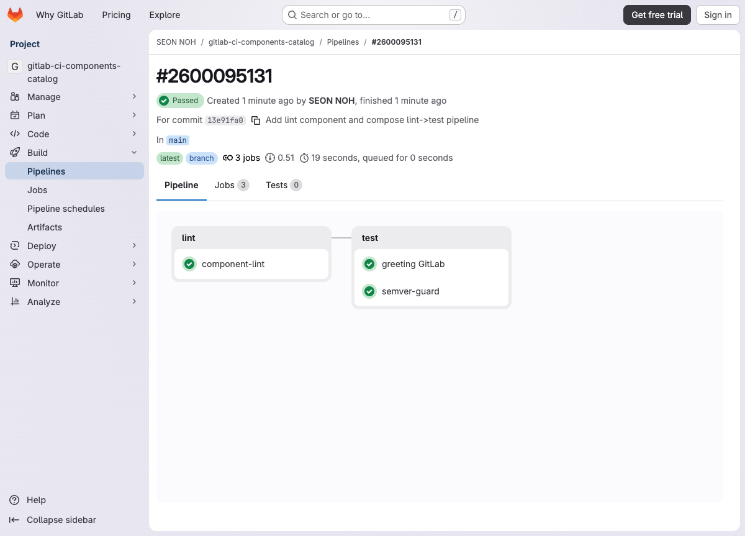The width and height of the screenshot is (745, 536).
Task: Open the gitlab-ci-components-catalog breadcrumb
Action: point(261,42)
